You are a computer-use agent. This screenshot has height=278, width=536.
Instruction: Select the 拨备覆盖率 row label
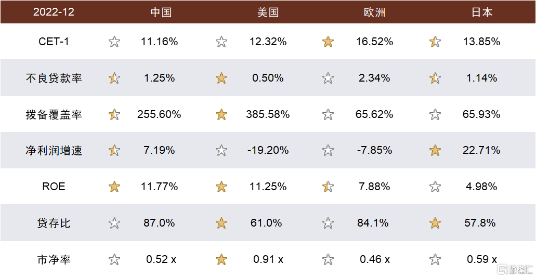tap(54, 114)
